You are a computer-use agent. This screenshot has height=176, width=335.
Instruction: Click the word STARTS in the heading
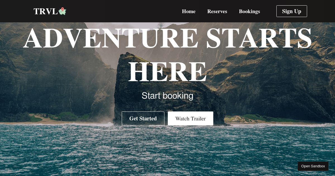tap(259, 38)
